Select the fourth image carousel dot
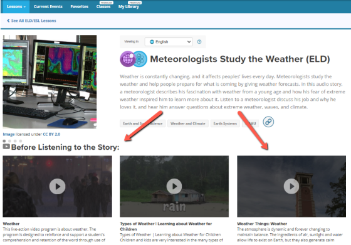Viewport: 351px width, 245px height. 21,141
